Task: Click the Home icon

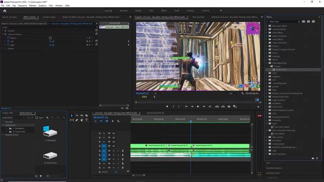Action: tap(5, 11)
